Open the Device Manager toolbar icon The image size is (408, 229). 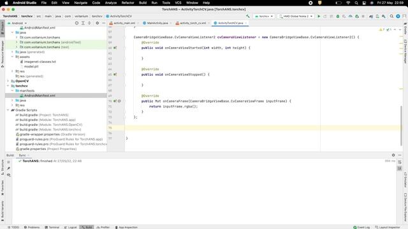pos(377,16)
